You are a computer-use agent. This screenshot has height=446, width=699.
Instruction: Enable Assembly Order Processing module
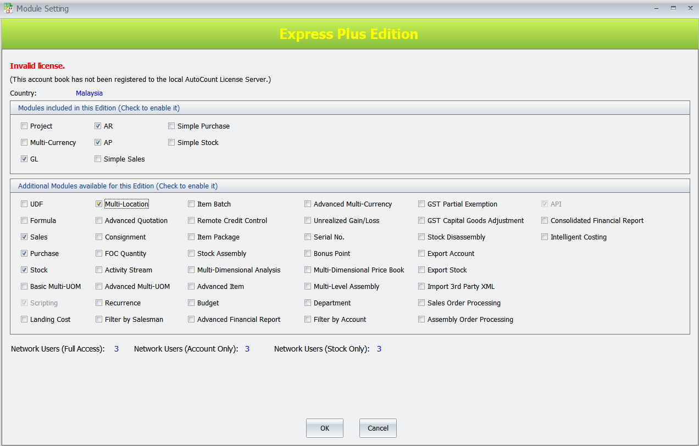tap(421, 320)
